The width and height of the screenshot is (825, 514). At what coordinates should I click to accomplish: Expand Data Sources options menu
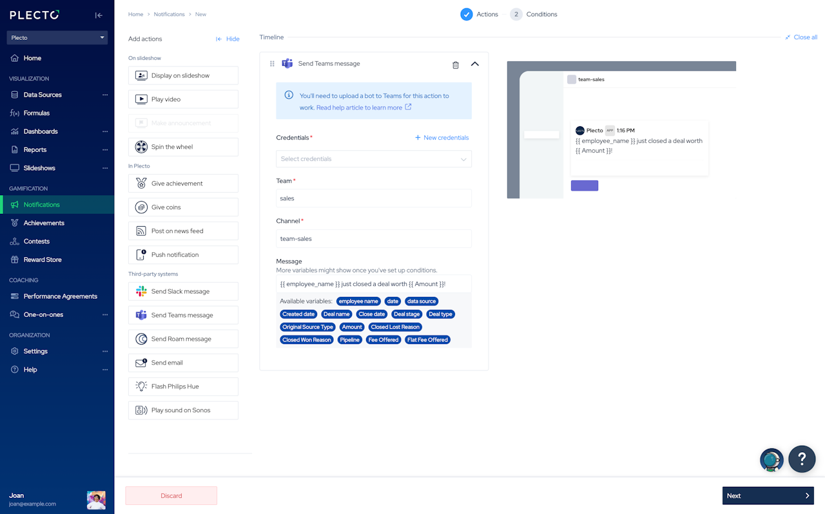coord(105,95)
